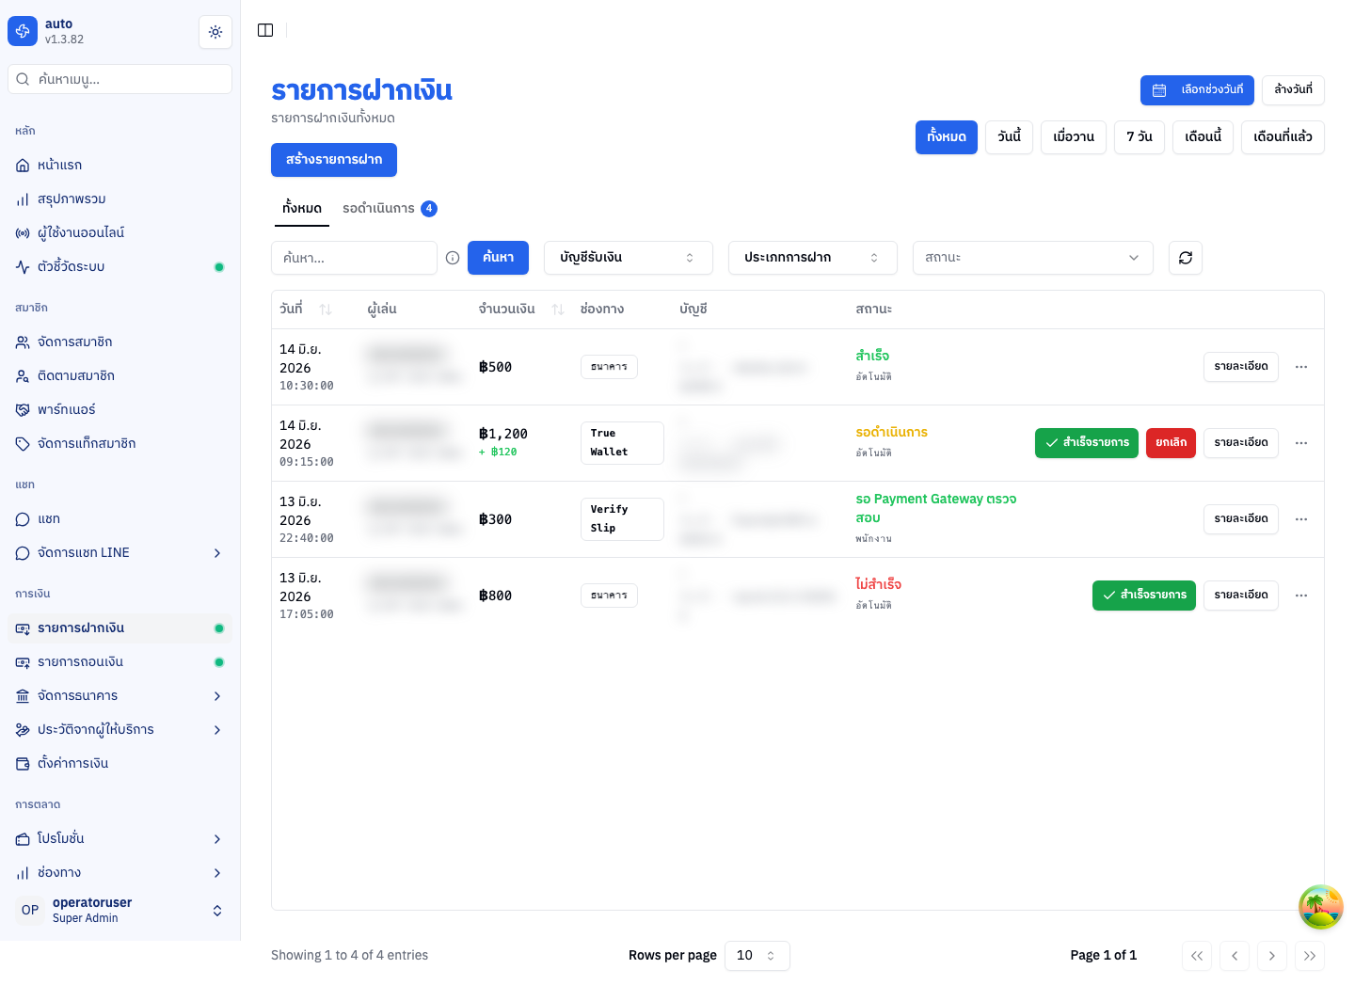
Task: Go to last page double arrow
Action: tap(1310, 956)
